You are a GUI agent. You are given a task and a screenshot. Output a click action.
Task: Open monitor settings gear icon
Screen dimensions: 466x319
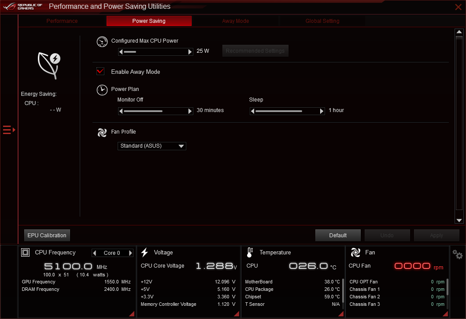tap(457, 254)
